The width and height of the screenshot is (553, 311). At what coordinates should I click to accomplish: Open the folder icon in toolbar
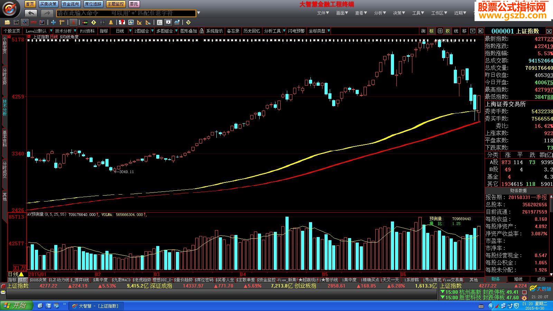pyautogui.click(x=7, y=22)
